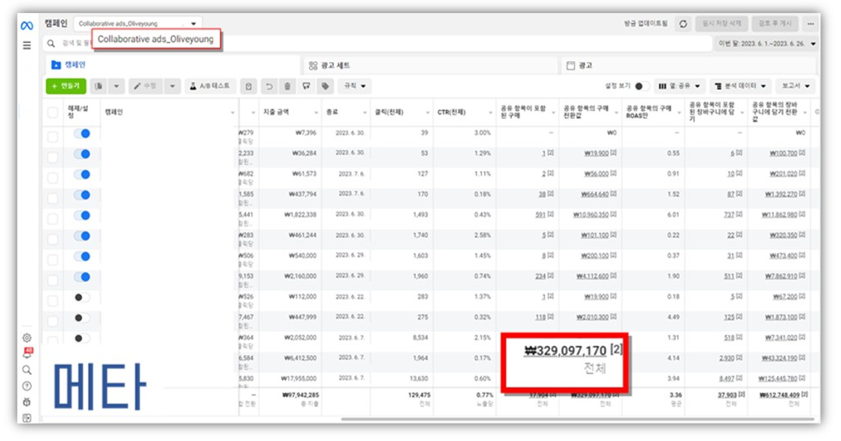Click the duplicate campaign icon

[x=99, y=86]
